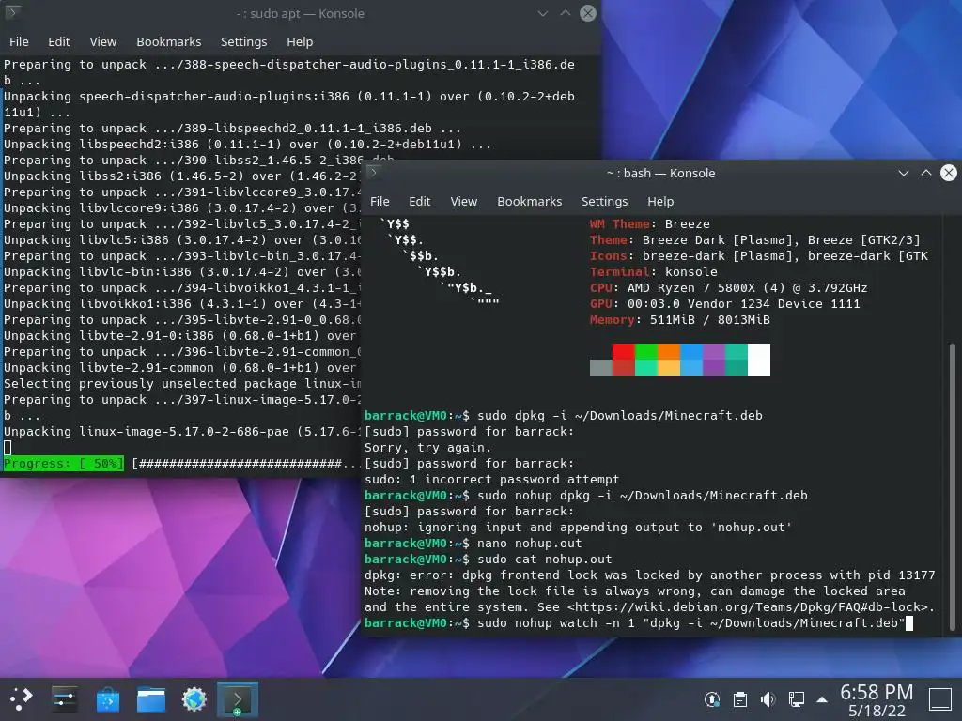Image resolution: width=962 pixels, height=721 pixels.
Task: Open the network connections tray icon
Action: tap(796, 699)
